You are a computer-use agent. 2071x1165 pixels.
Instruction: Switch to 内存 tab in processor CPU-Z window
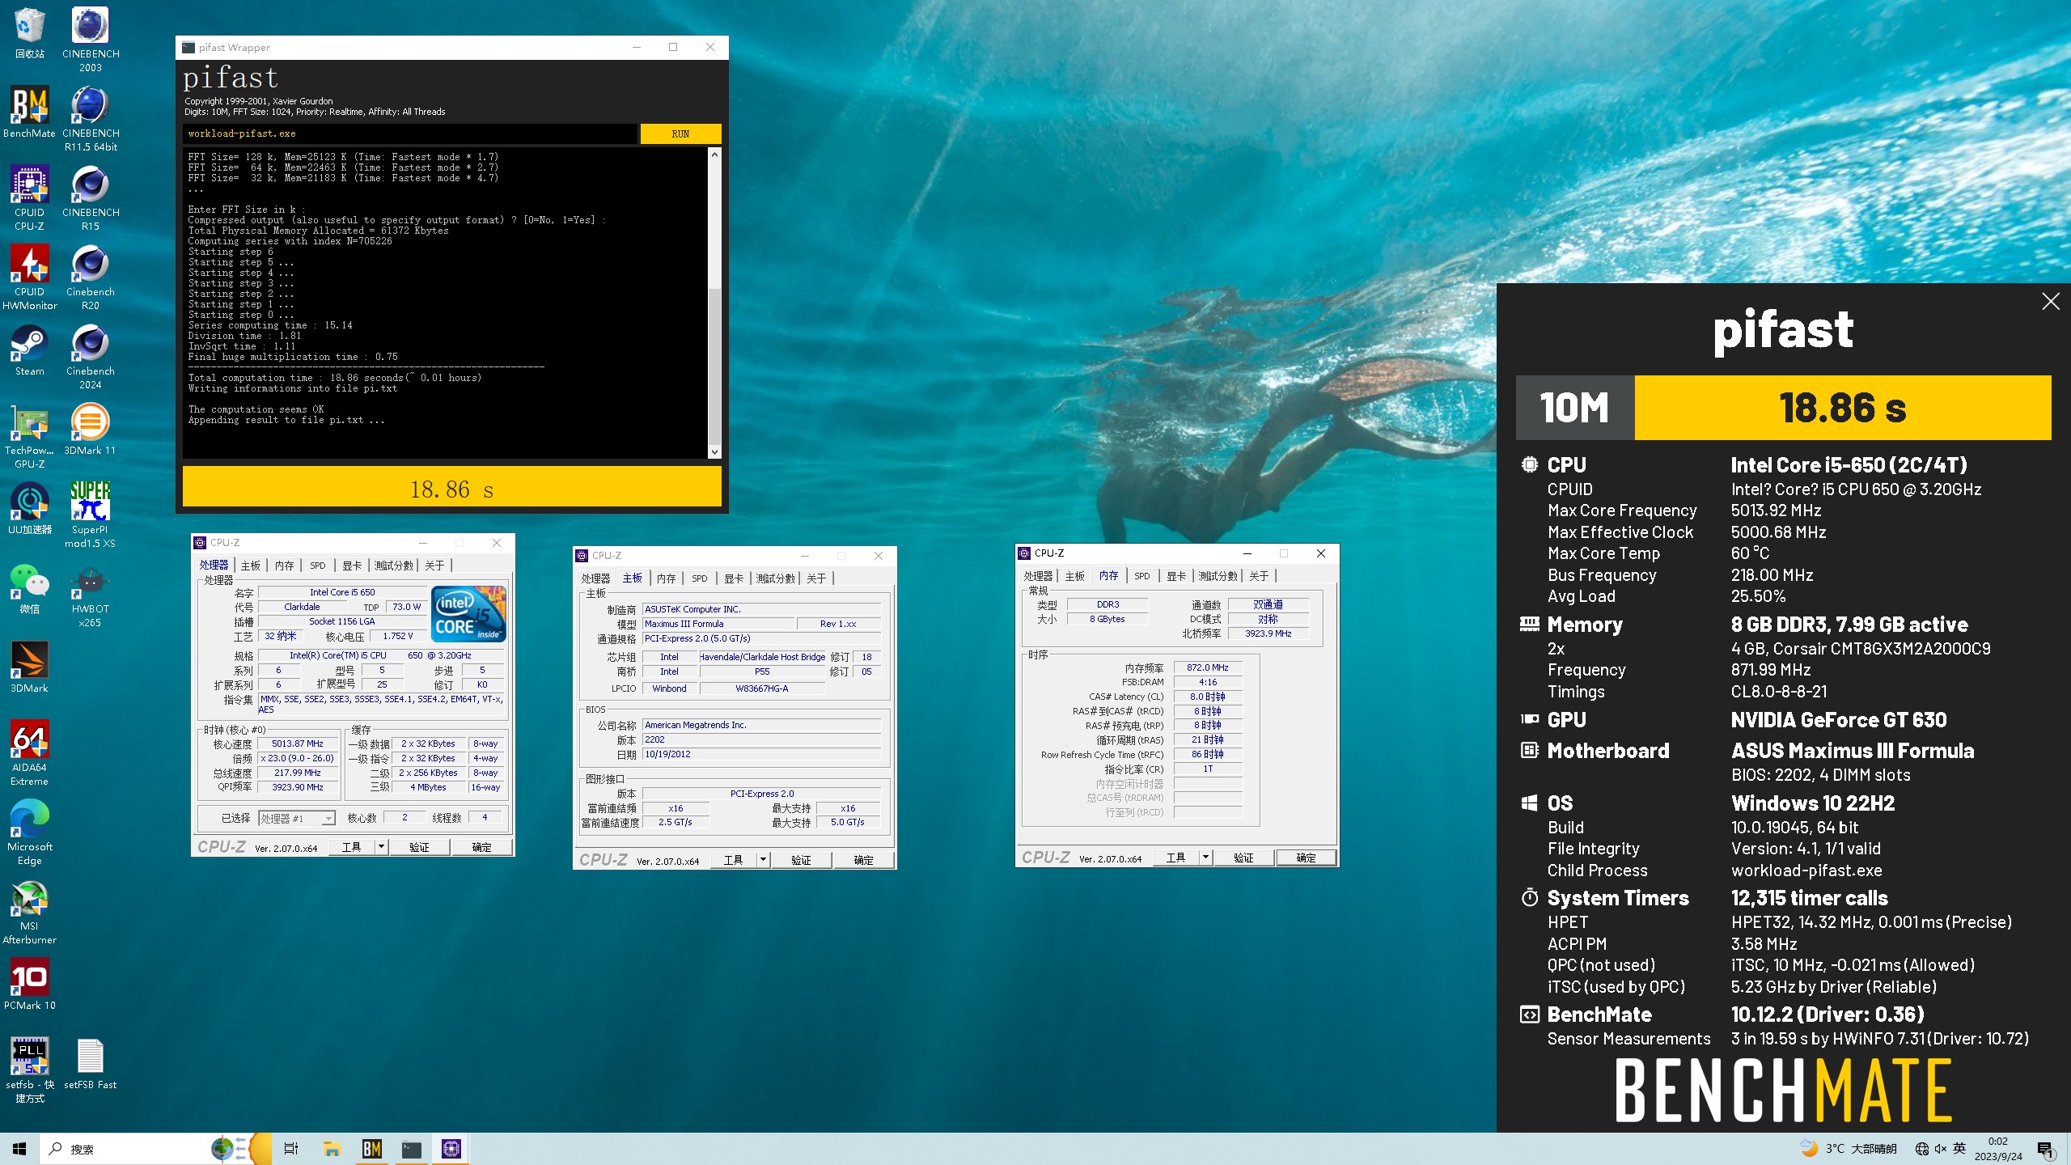coord(285,566)
